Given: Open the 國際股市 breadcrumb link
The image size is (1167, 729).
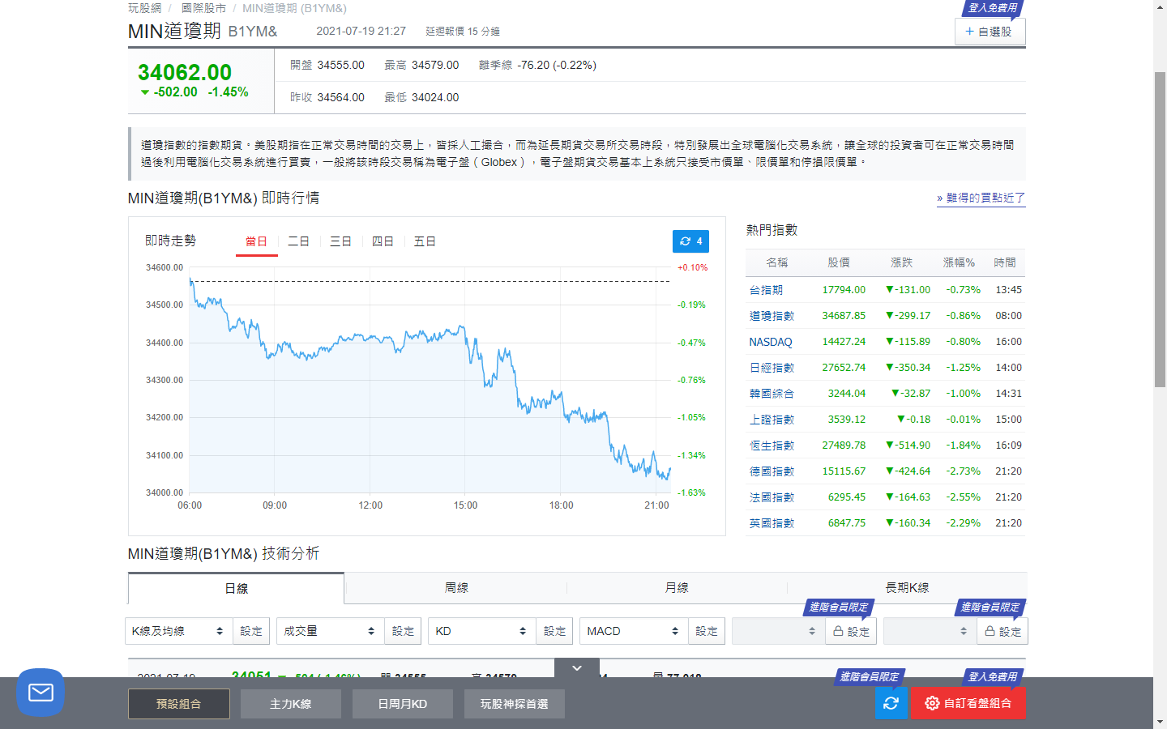Looking at the screenshot, I should 203,8.
